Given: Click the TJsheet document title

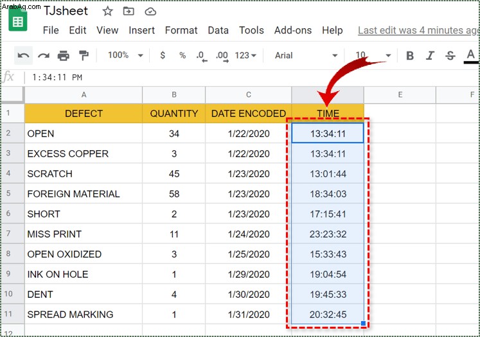Looking at the screenshot, I should click(x=66, y=11).
